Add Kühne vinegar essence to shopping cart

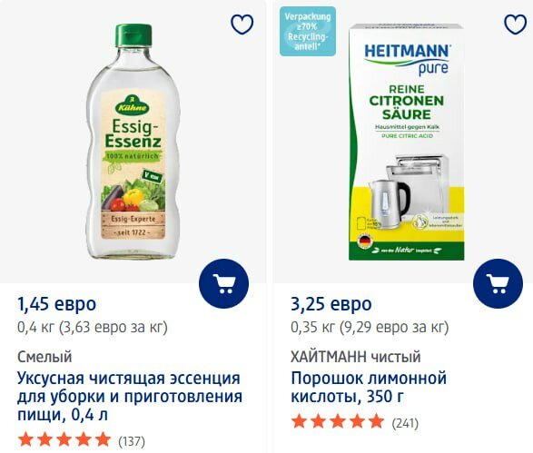click(x=223, y=284)
